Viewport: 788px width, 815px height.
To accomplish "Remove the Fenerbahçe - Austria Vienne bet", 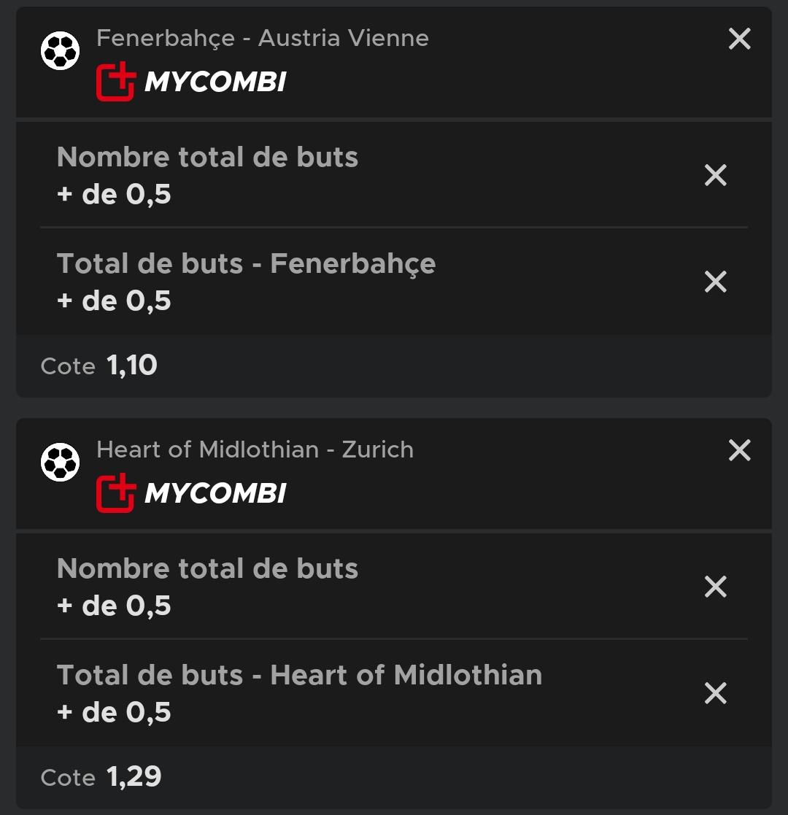I will 739,39.
